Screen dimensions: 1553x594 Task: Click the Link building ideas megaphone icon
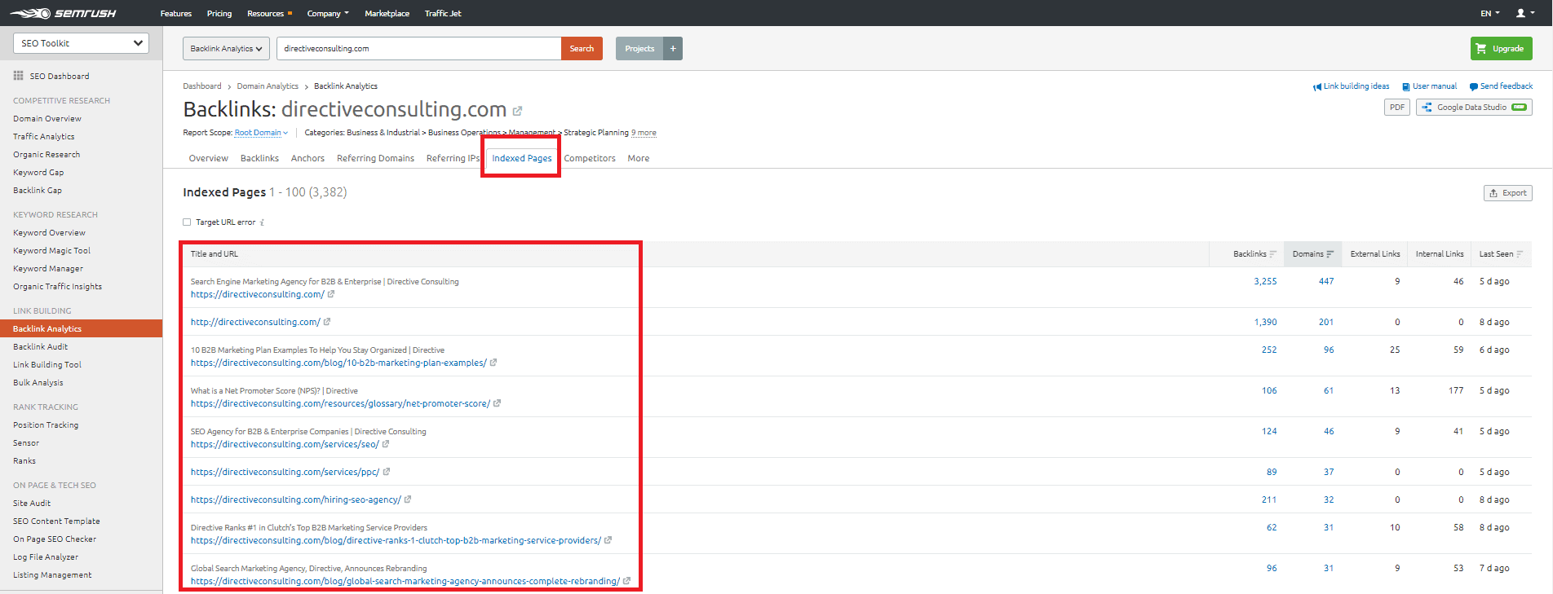click(1316, 86)
